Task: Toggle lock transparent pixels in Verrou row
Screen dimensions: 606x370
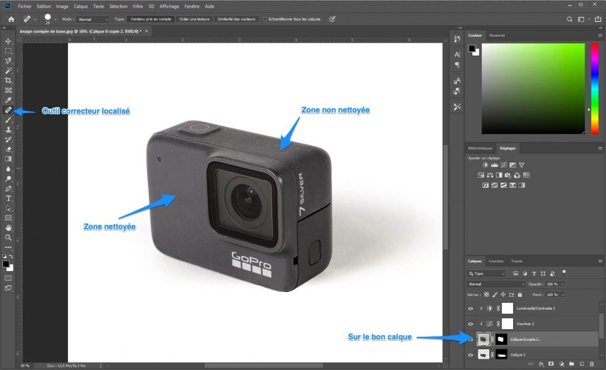Action: [486, 295]
